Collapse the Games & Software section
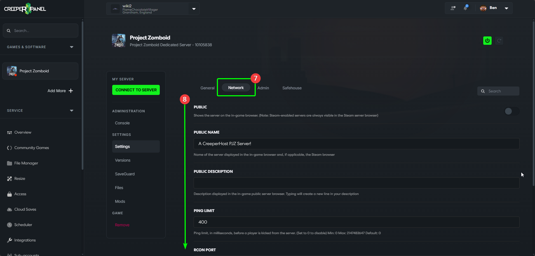The width and height of the screenshot is (535, 256). [x=72, y=47]
